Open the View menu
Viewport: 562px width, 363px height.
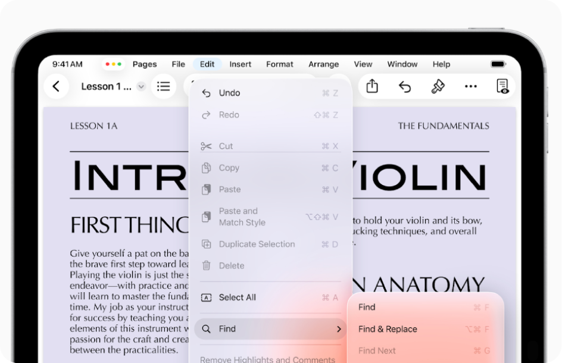(363, 64)
